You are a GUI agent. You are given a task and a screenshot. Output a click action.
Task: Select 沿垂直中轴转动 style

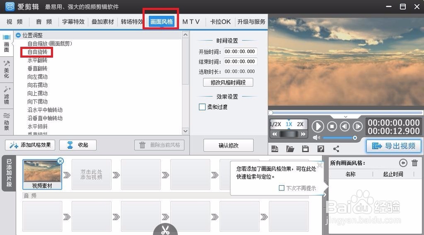click(x=45, y=118)
